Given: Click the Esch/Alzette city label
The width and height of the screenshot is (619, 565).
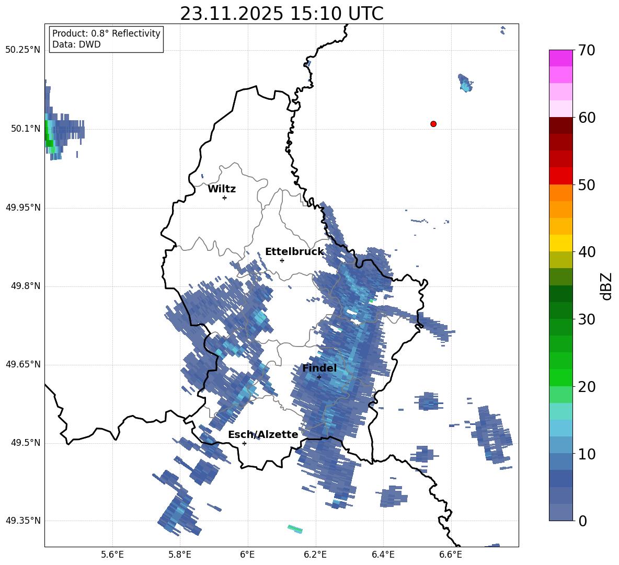Looking at the screenshot, I should tap(263, 434).
